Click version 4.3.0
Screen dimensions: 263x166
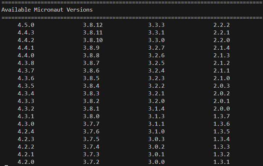[x=26, y=124]
